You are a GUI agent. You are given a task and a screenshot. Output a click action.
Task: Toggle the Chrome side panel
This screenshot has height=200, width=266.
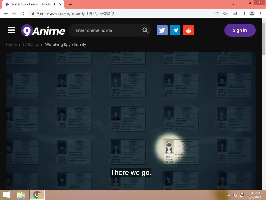tap(244, 14)
